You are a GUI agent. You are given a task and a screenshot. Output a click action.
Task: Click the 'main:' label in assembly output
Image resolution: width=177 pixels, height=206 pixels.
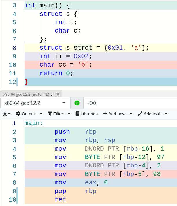(x=34, y=124)
